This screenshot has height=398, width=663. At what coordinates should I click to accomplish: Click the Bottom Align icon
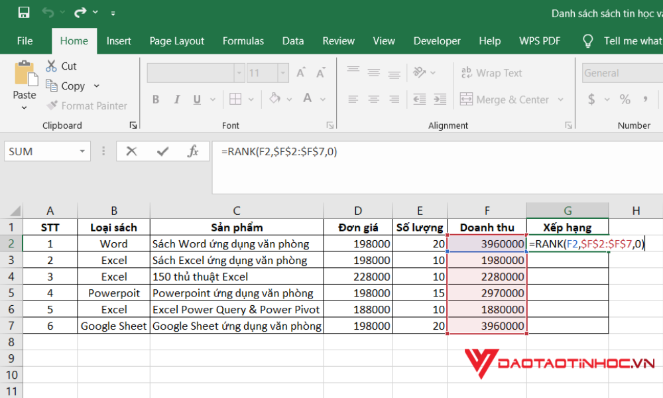[394, 73]
